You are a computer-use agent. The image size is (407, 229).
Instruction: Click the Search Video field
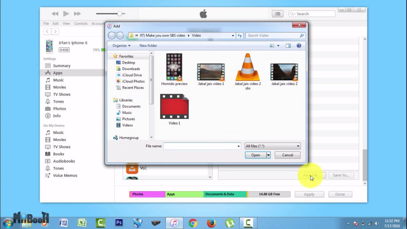(275, 35)
